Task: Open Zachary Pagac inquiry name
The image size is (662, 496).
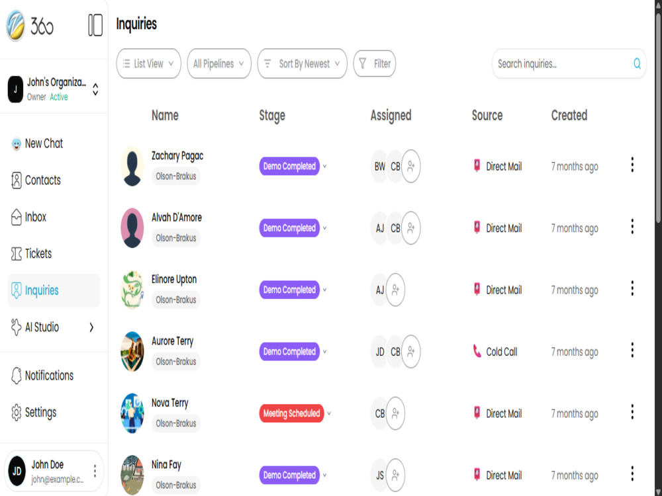Action: (x=177, y=156)
